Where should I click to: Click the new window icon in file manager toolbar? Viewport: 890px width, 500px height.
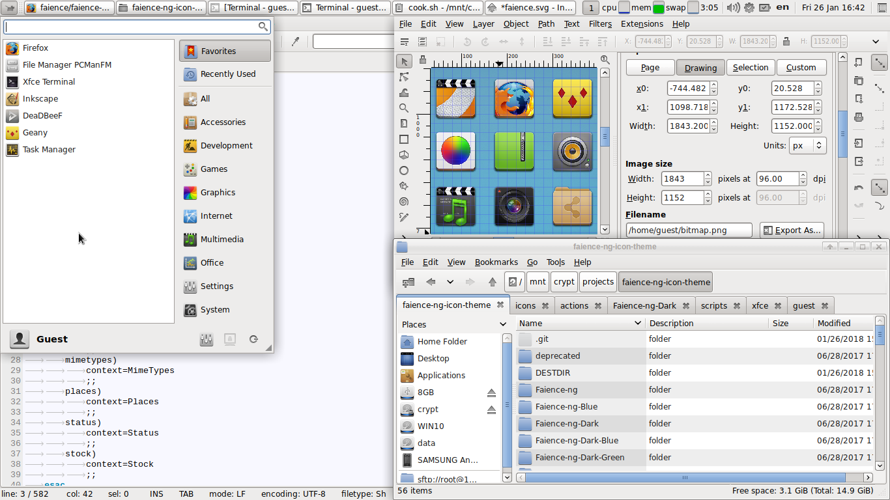[x=409, y=282]
